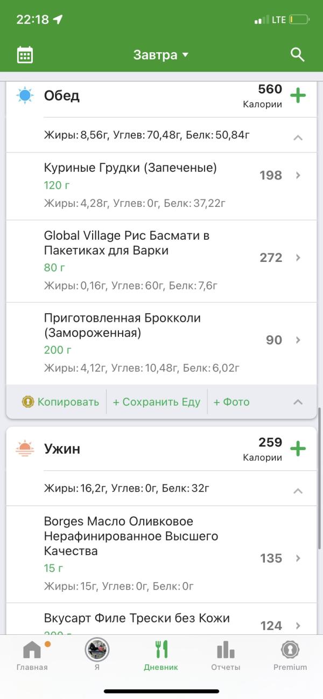Tap the Фото add photo button
Image resolution: width=323 pixels, height=699 pixels.
[231, 402]
